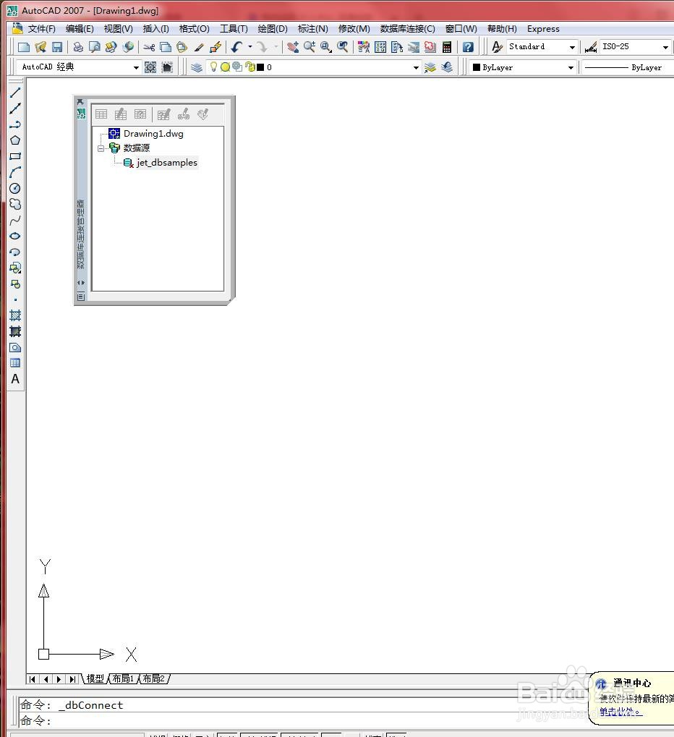Open the 数据库连接(C) menu
This screenshot has width=674, height=737.
[x=407, y=29]
